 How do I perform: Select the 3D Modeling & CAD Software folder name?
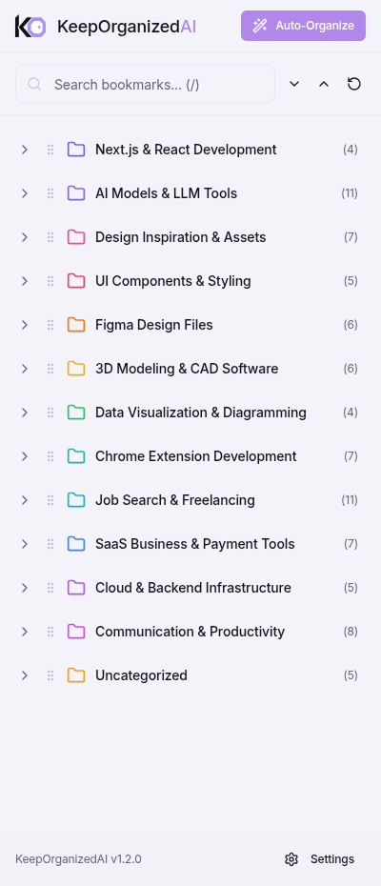[187, 369]
